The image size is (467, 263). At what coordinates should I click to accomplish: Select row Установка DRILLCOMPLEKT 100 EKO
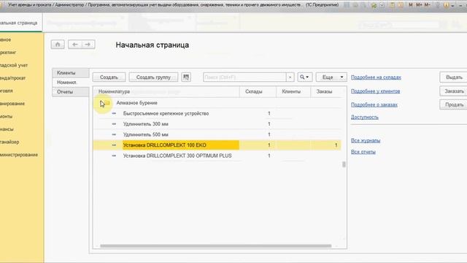pos(217,145)
